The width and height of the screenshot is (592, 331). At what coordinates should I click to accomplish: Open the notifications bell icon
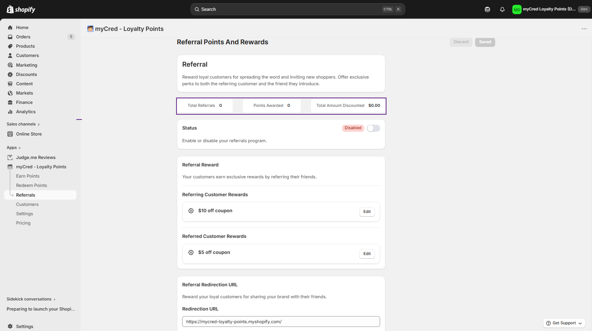502,9
